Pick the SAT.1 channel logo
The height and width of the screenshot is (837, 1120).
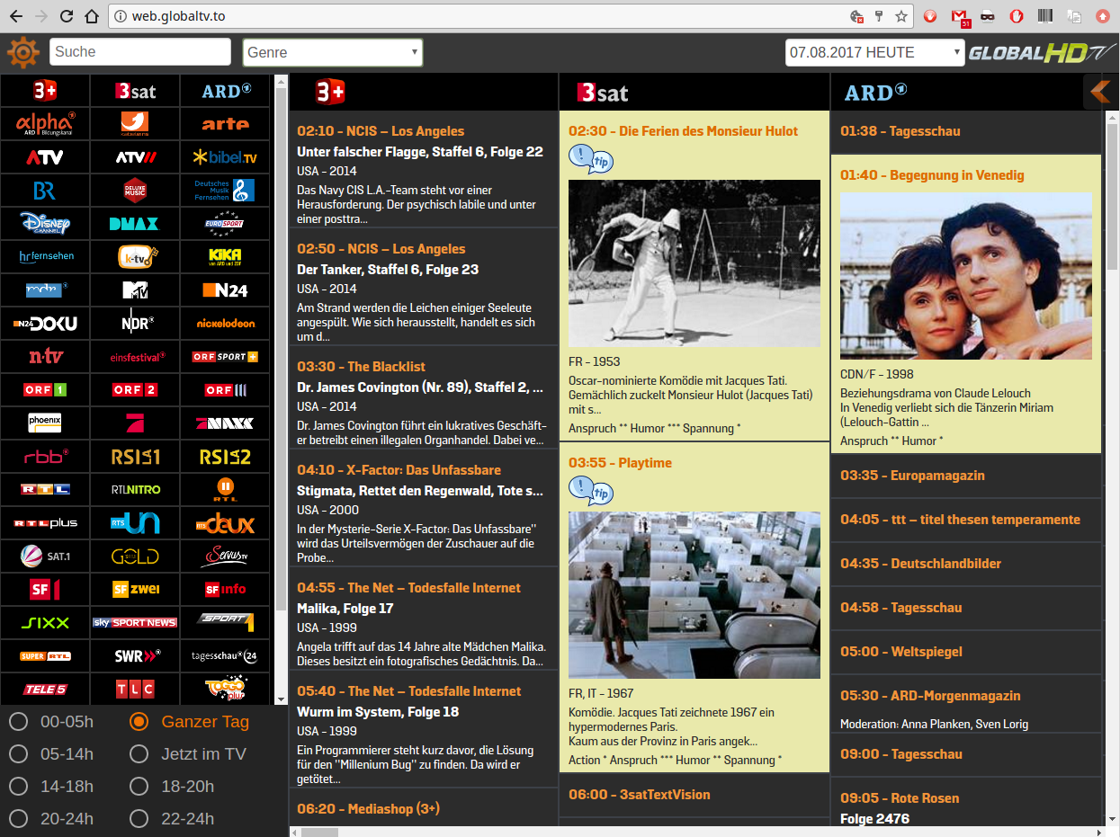tap(45, 556)
